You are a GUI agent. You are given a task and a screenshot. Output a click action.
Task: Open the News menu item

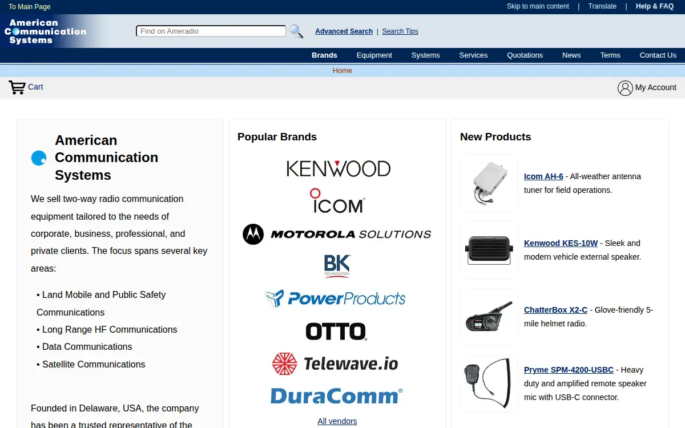click(x=571, y=55)
